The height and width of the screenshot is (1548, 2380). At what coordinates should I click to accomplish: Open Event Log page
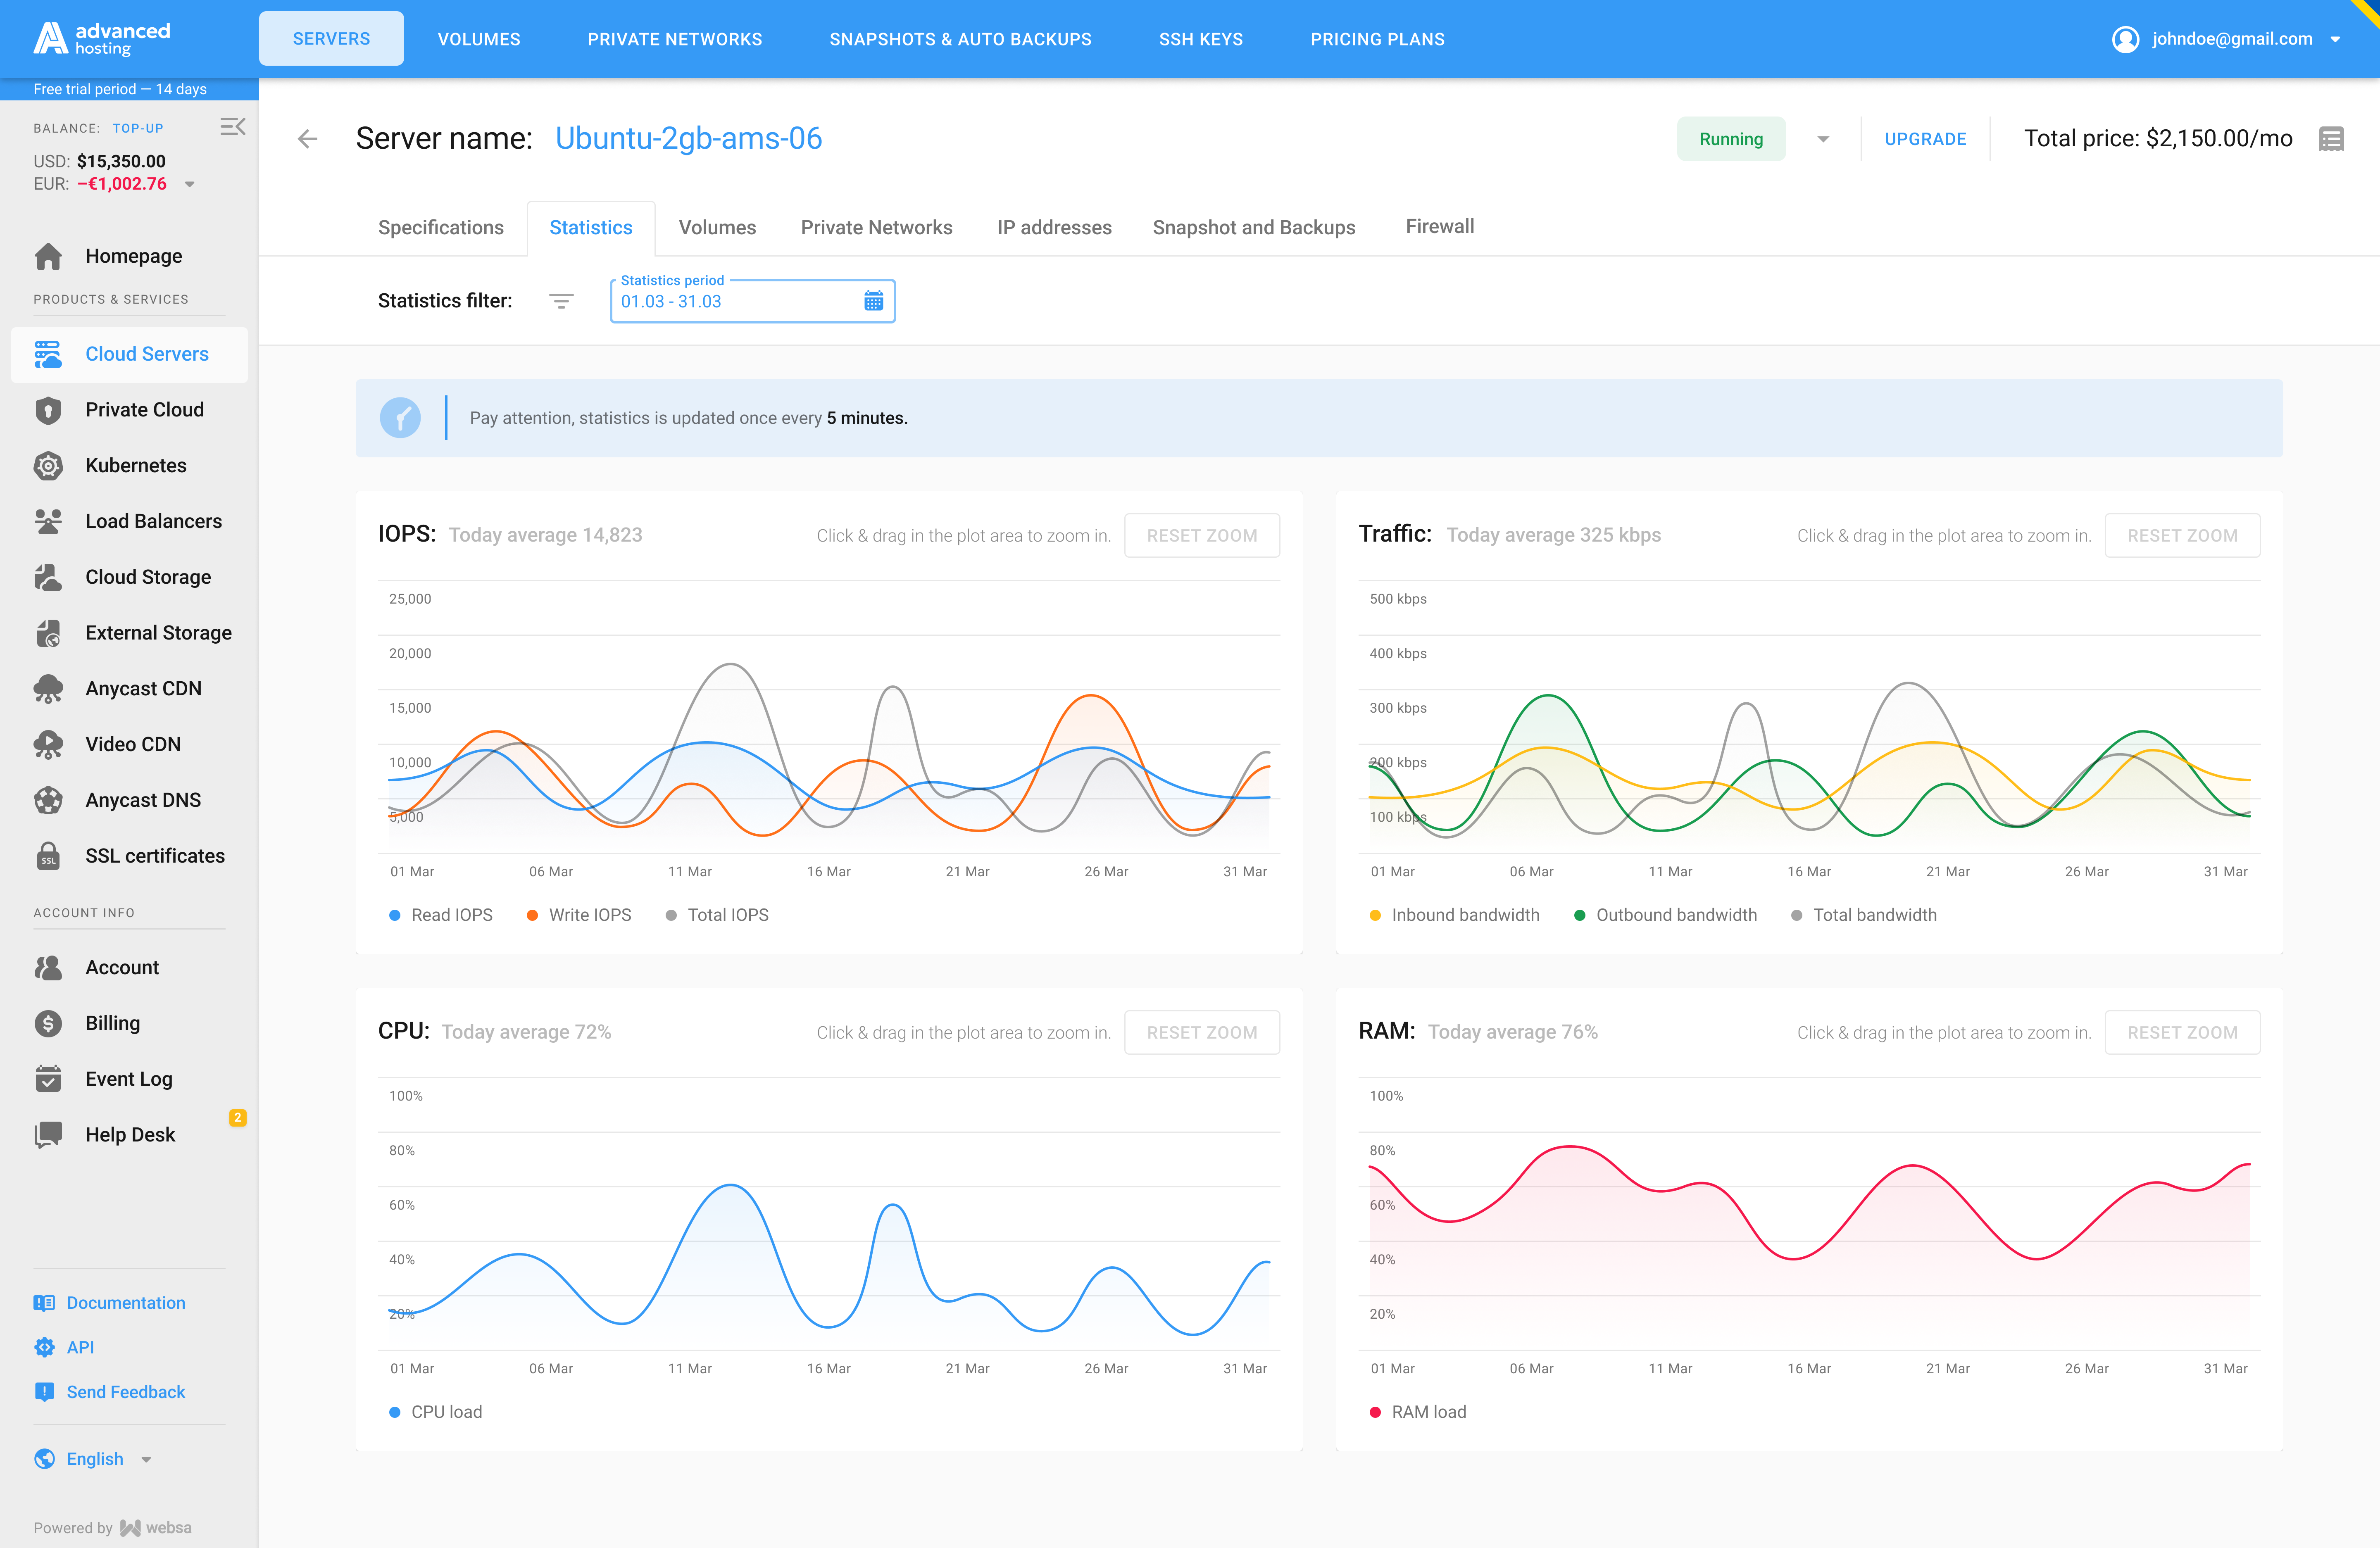pos(130,1079)
